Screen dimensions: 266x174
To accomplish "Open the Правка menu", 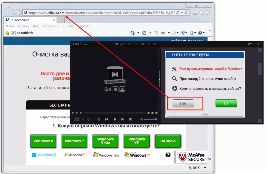I will (x=23, y=26).
